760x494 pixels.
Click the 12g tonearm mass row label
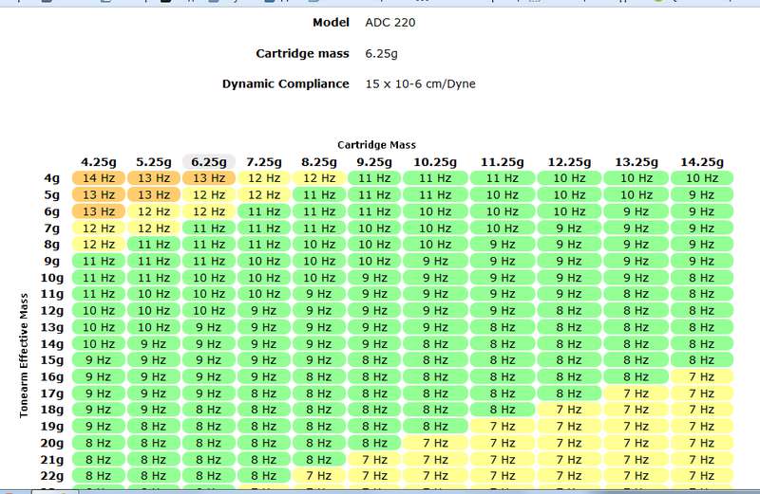click(x=53, y=310)
